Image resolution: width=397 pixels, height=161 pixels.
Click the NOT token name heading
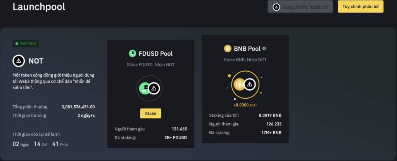pos(36,61)
